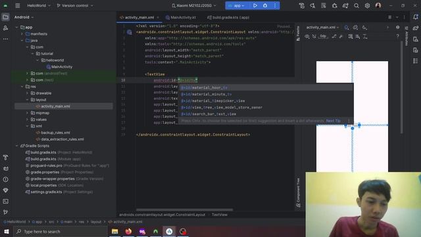This screenshot has width=421, height=237.
Task: Click the Debug app bug icon
Action: click(x=265, y=5)
